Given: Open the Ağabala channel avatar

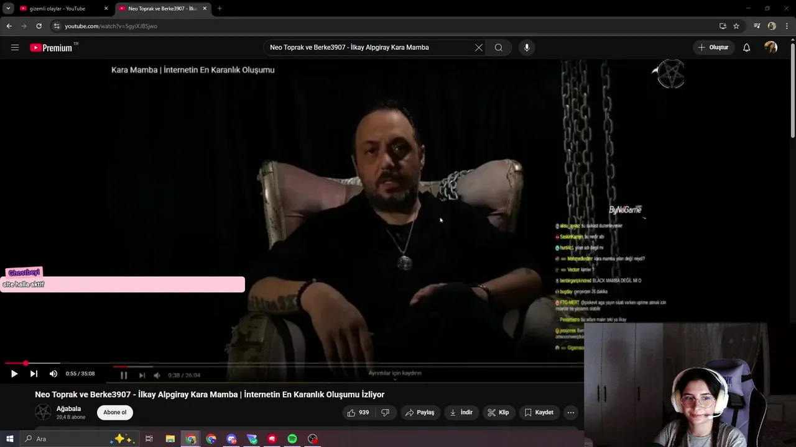Looking at the screenshot, I should click(43, 412).
